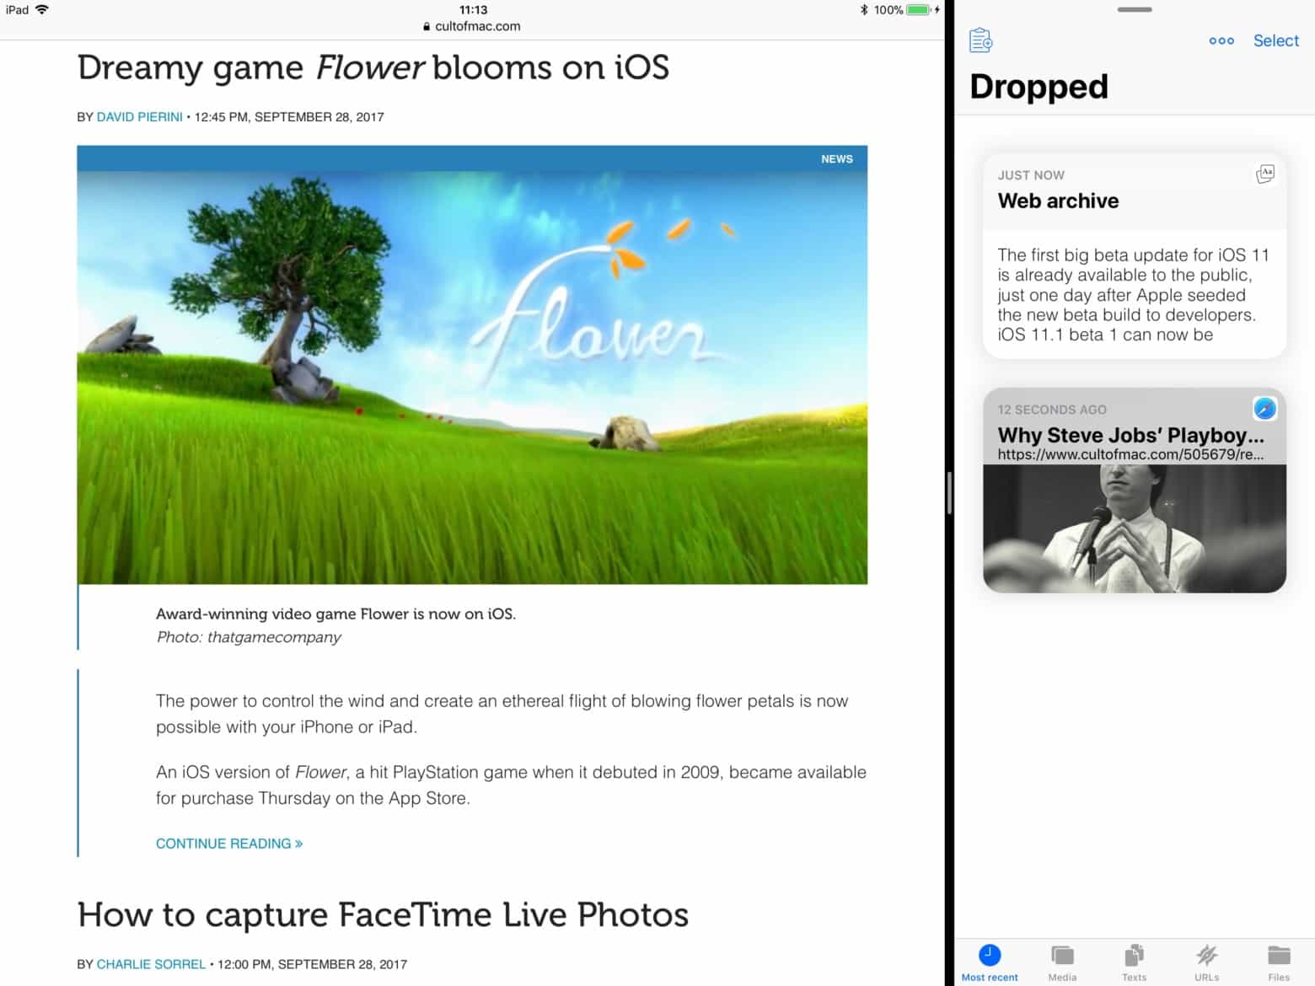Enable Select mode in Dropped
This screenshot has width=1315, height=986.
pyautogui.click(x=1275, y=40)
